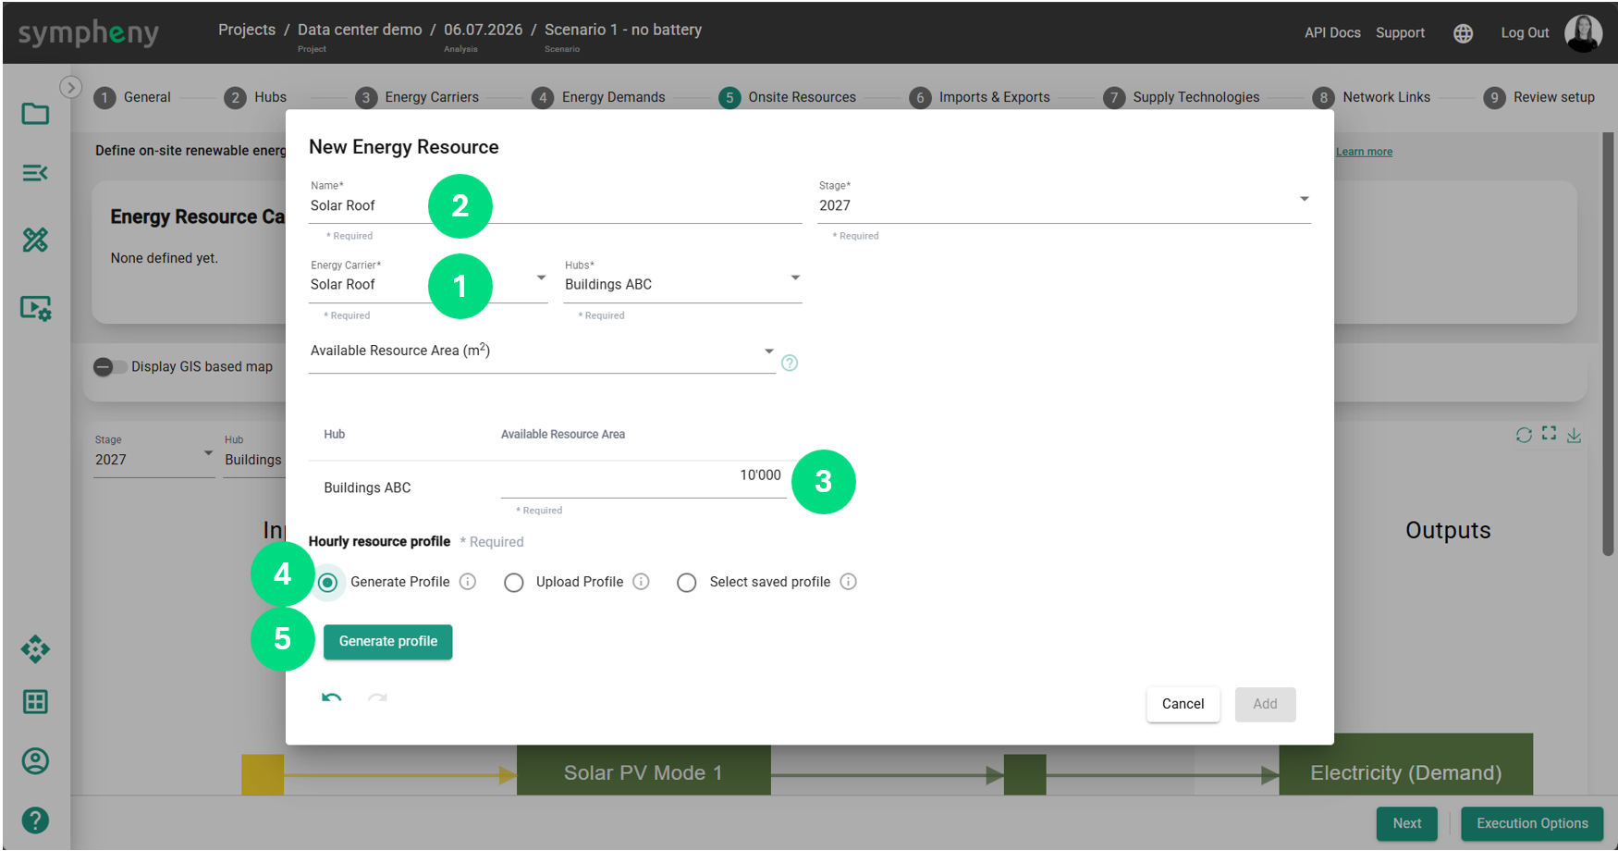The height and width of the screenshot is (851, 1618).
Task: Click the Generate profile button
Action: [x=388, y=642]
